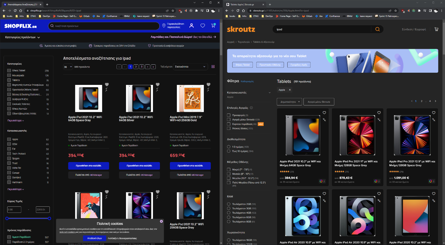Click info icon next to Επιλογές Αγοράς
This screenshot has height=245, width=445.
pos(251,108)
